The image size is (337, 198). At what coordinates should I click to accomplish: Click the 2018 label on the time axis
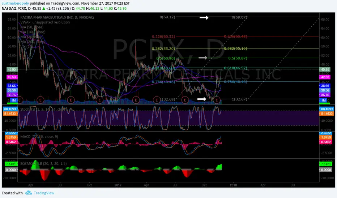(233, 185)
